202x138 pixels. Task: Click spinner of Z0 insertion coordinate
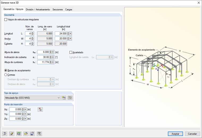coord(23,119)
